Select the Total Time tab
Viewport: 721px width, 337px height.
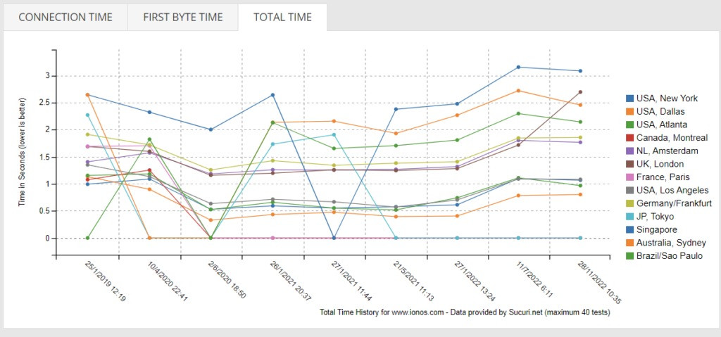tap(282, 18)
